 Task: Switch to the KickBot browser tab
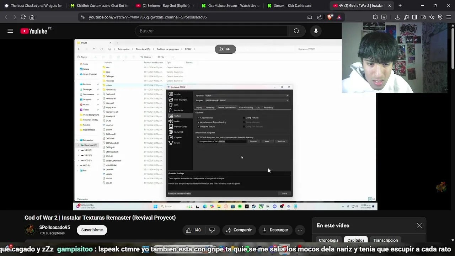point(100,6)
